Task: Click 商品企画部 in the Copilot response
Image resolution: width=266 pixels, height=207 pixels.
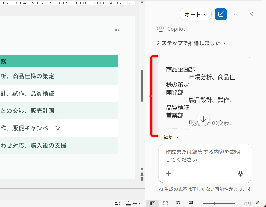Action: (180, 70)
